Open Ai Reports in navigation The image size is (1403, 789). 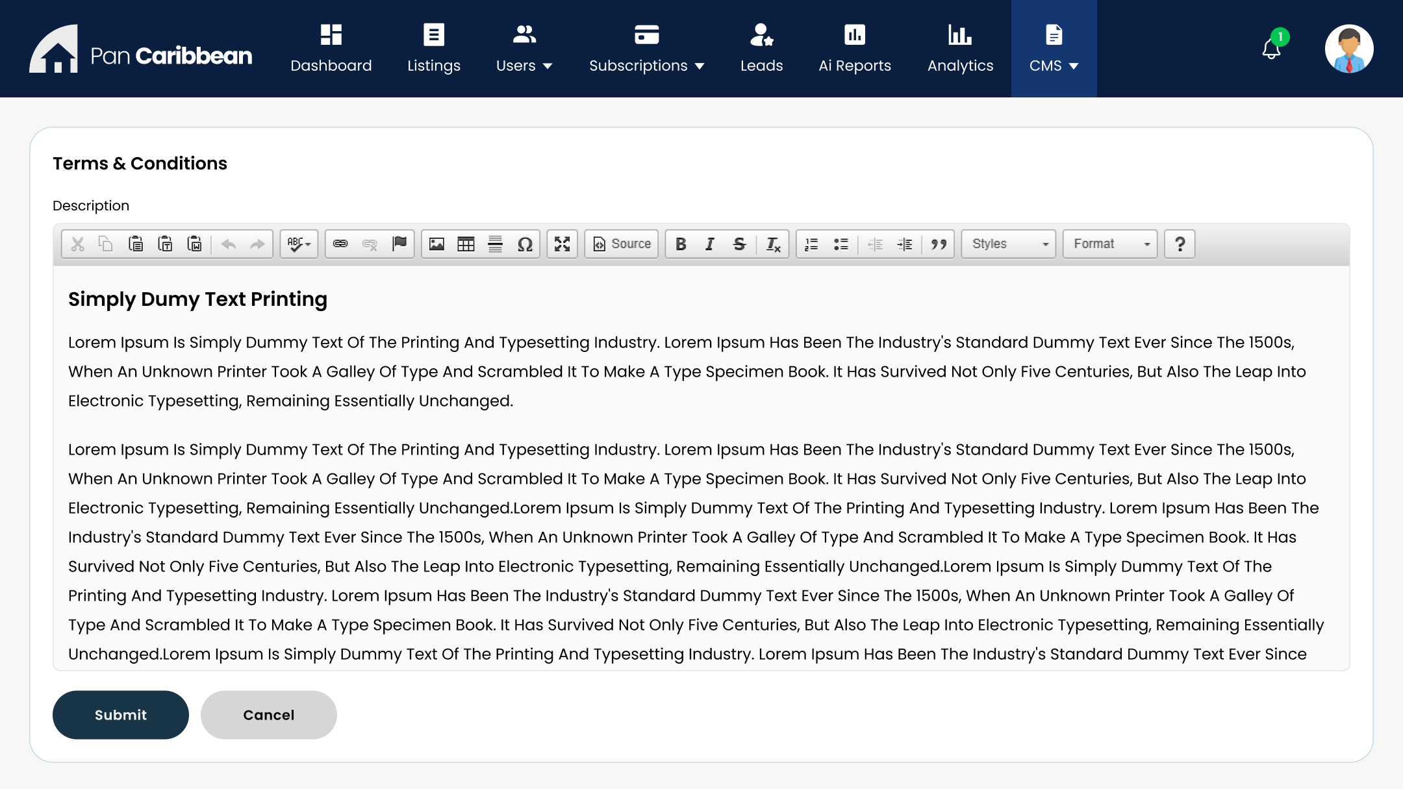855,49
